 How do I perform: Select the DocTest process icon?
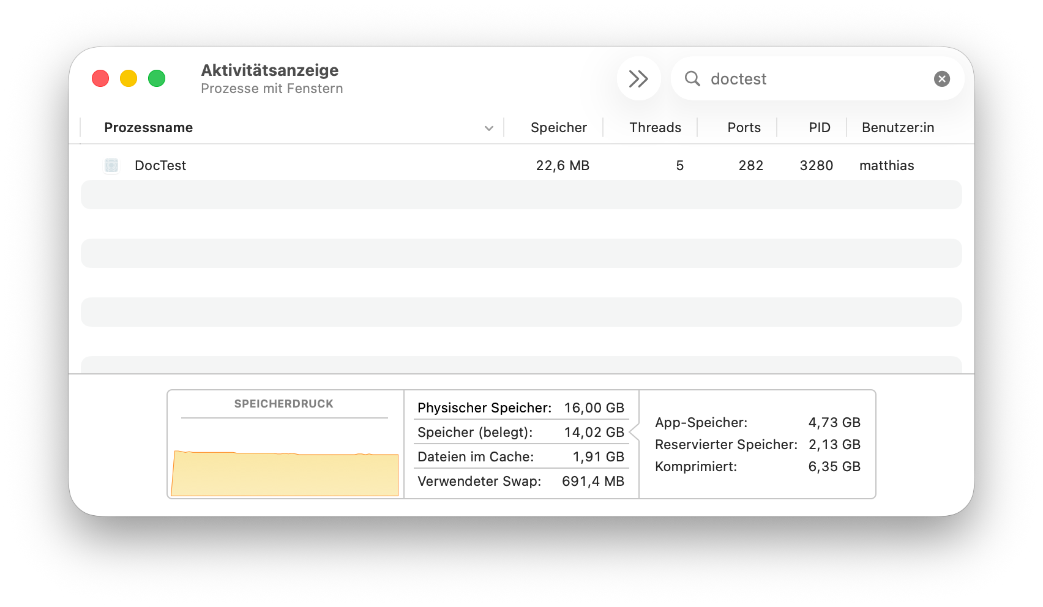point(111,165)
